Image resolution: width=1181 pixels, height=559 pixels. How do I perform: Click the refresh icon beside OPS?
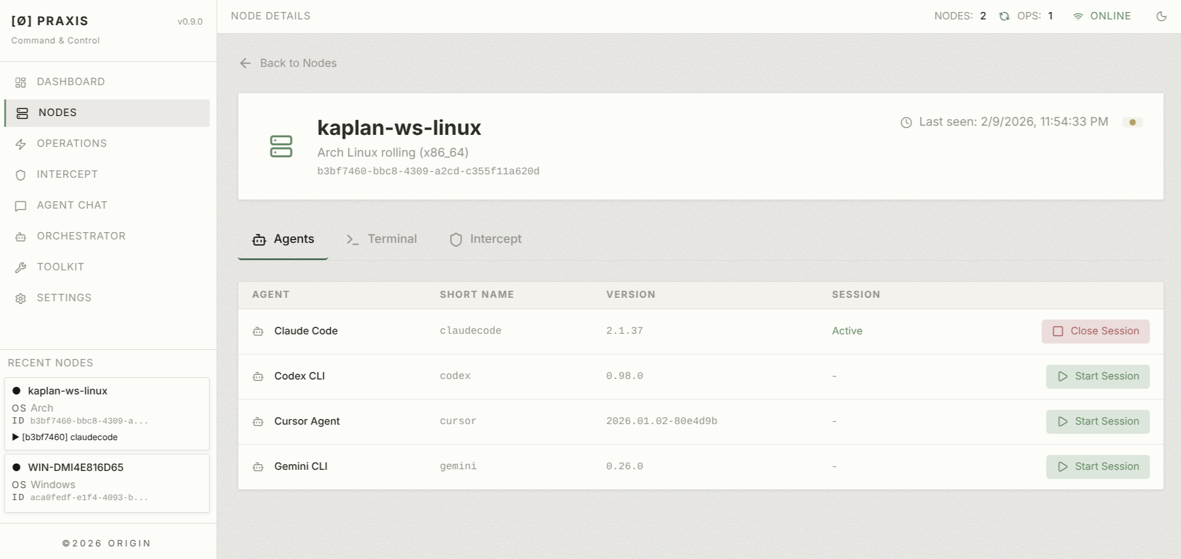1004,16
